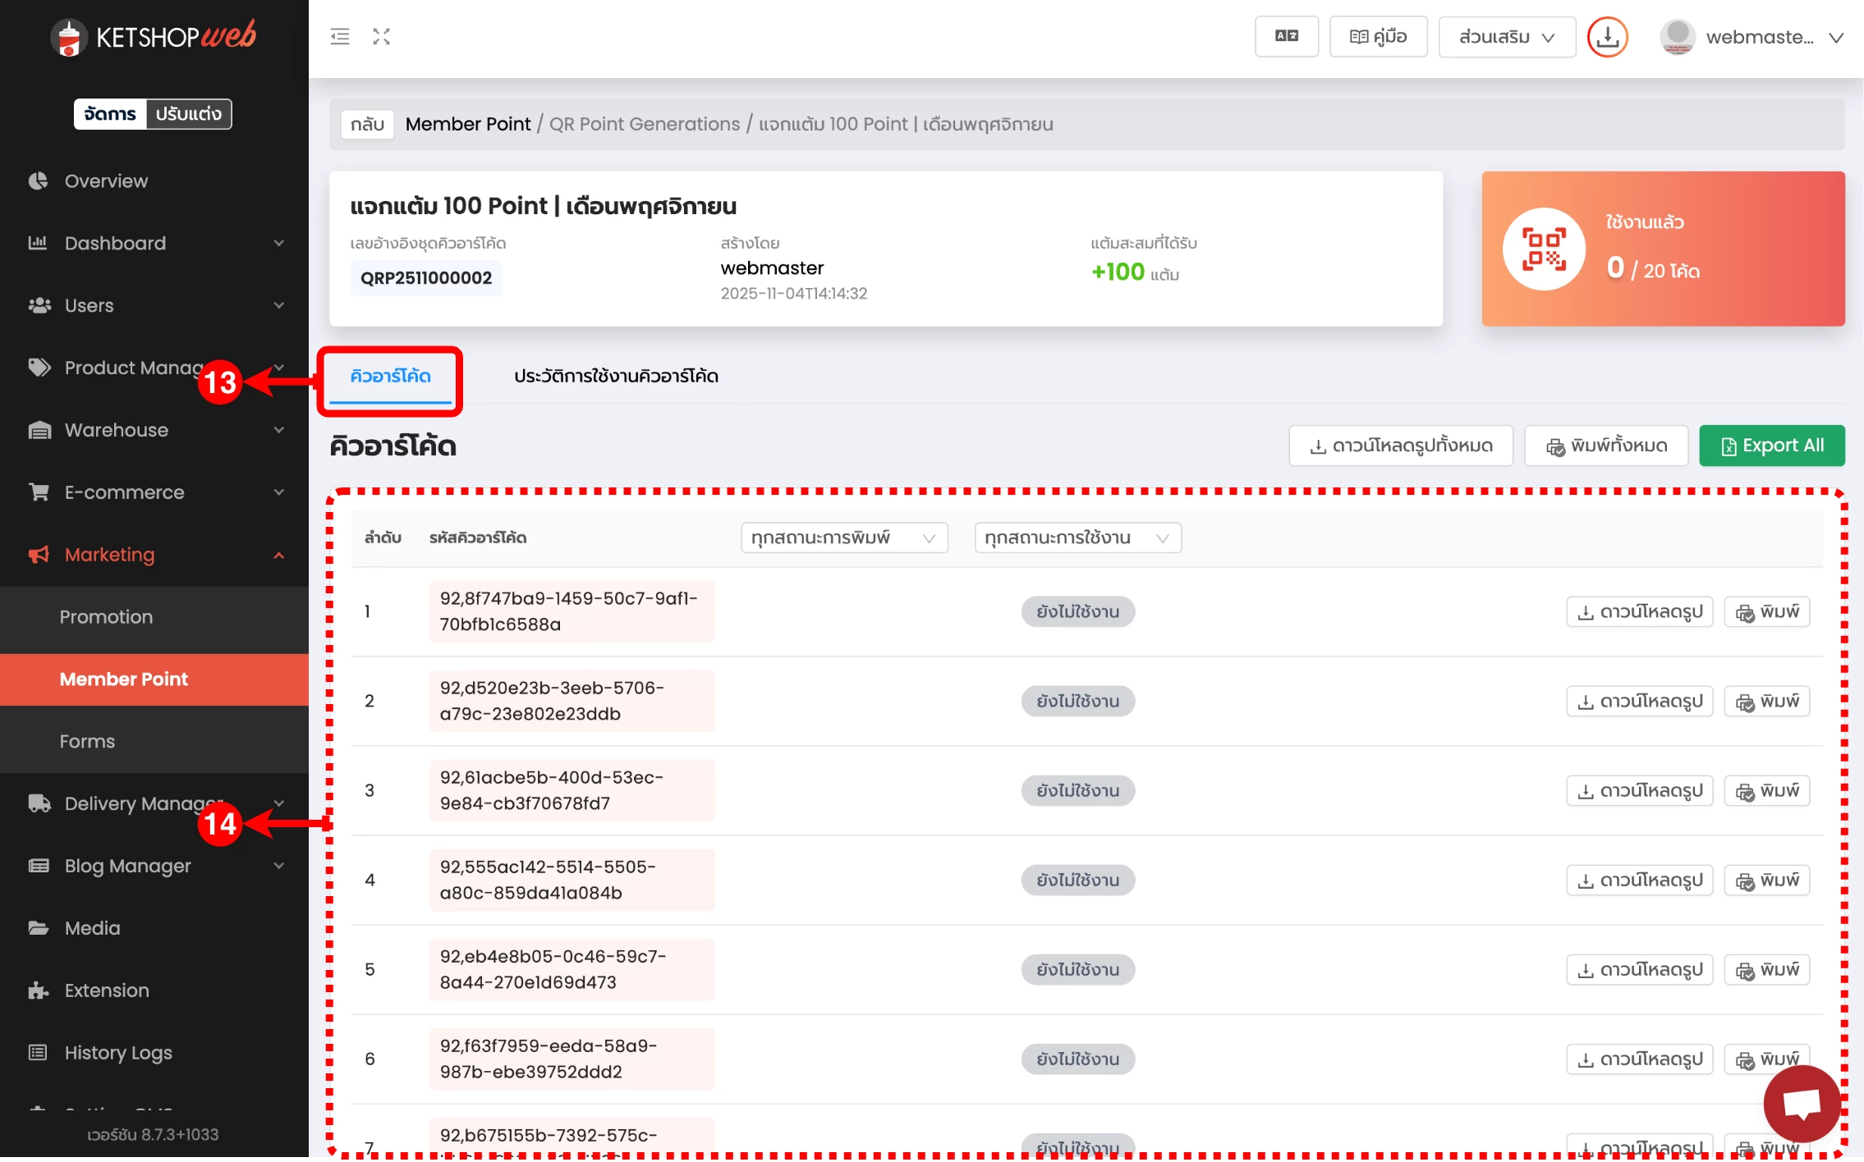Click พิมพ์ button for QR code row 1

[1766, 612]
